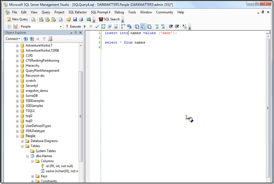Save the query with the floppy disk icon
The image size is (274, 184).
[75, 19]
